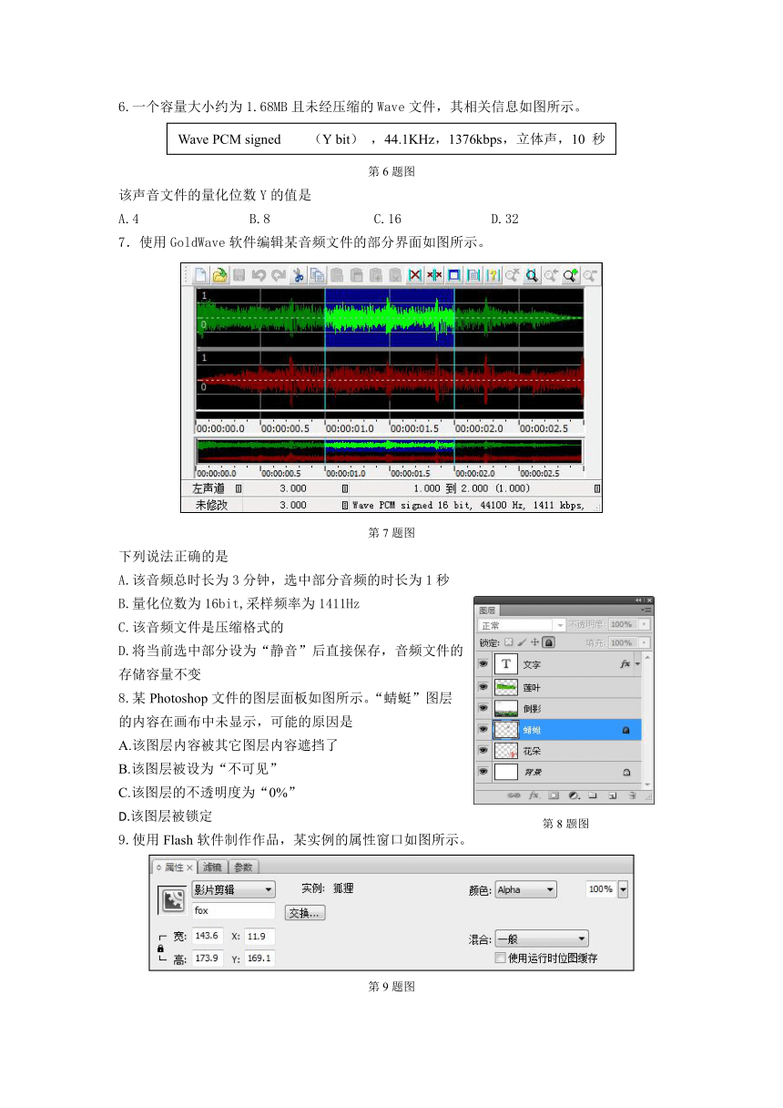
Task: Copy selection using GoldWave copy icon
Action: (x=317, y=274)
